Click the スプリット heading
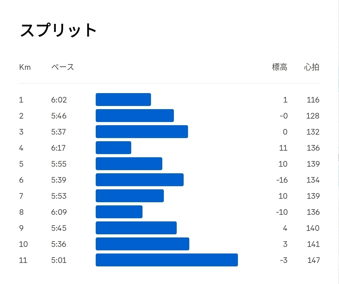The image size is (339, 284). [58, 30]
